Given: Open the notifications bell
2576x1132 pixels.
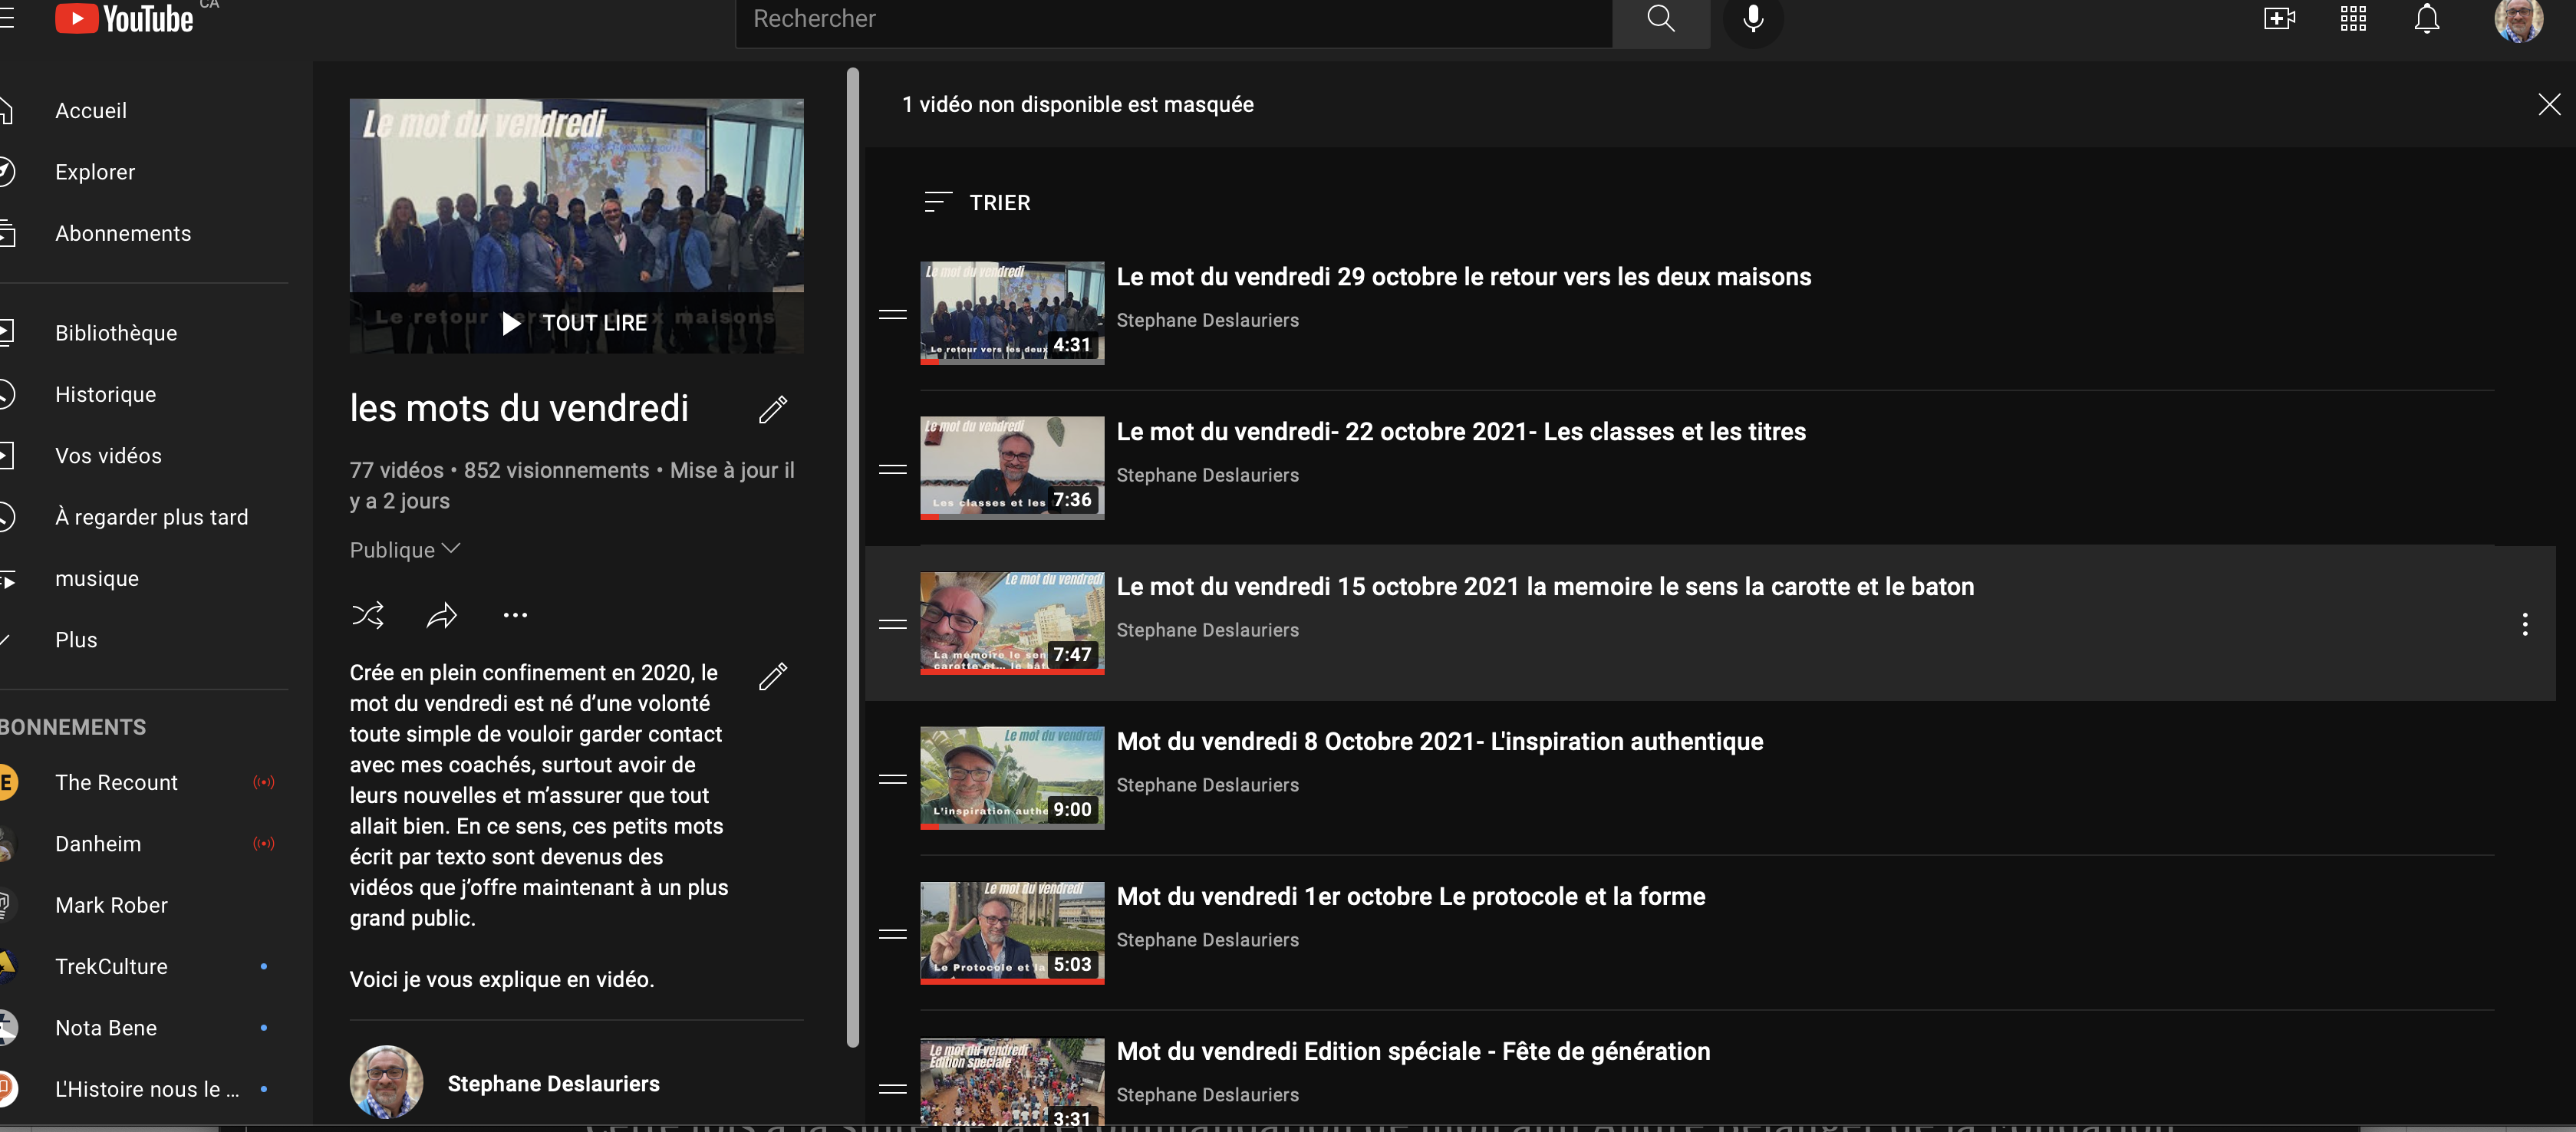Looking at the screenshot, I should click(x=2427, y=18).
